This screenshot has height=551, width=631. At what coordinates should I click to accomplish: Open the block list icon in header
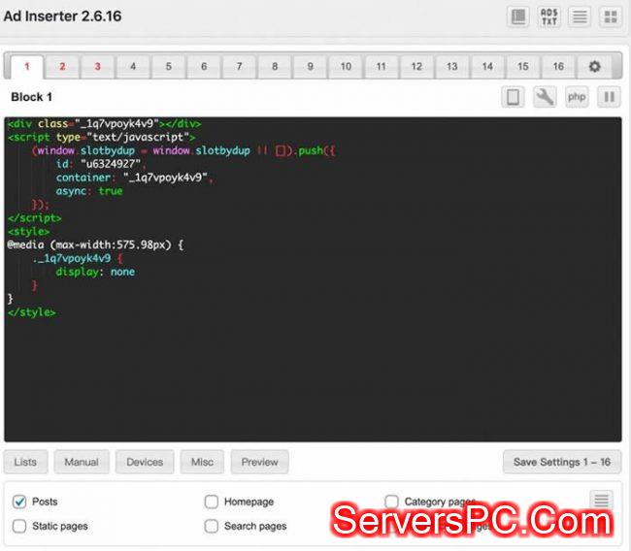coord(580,16)
